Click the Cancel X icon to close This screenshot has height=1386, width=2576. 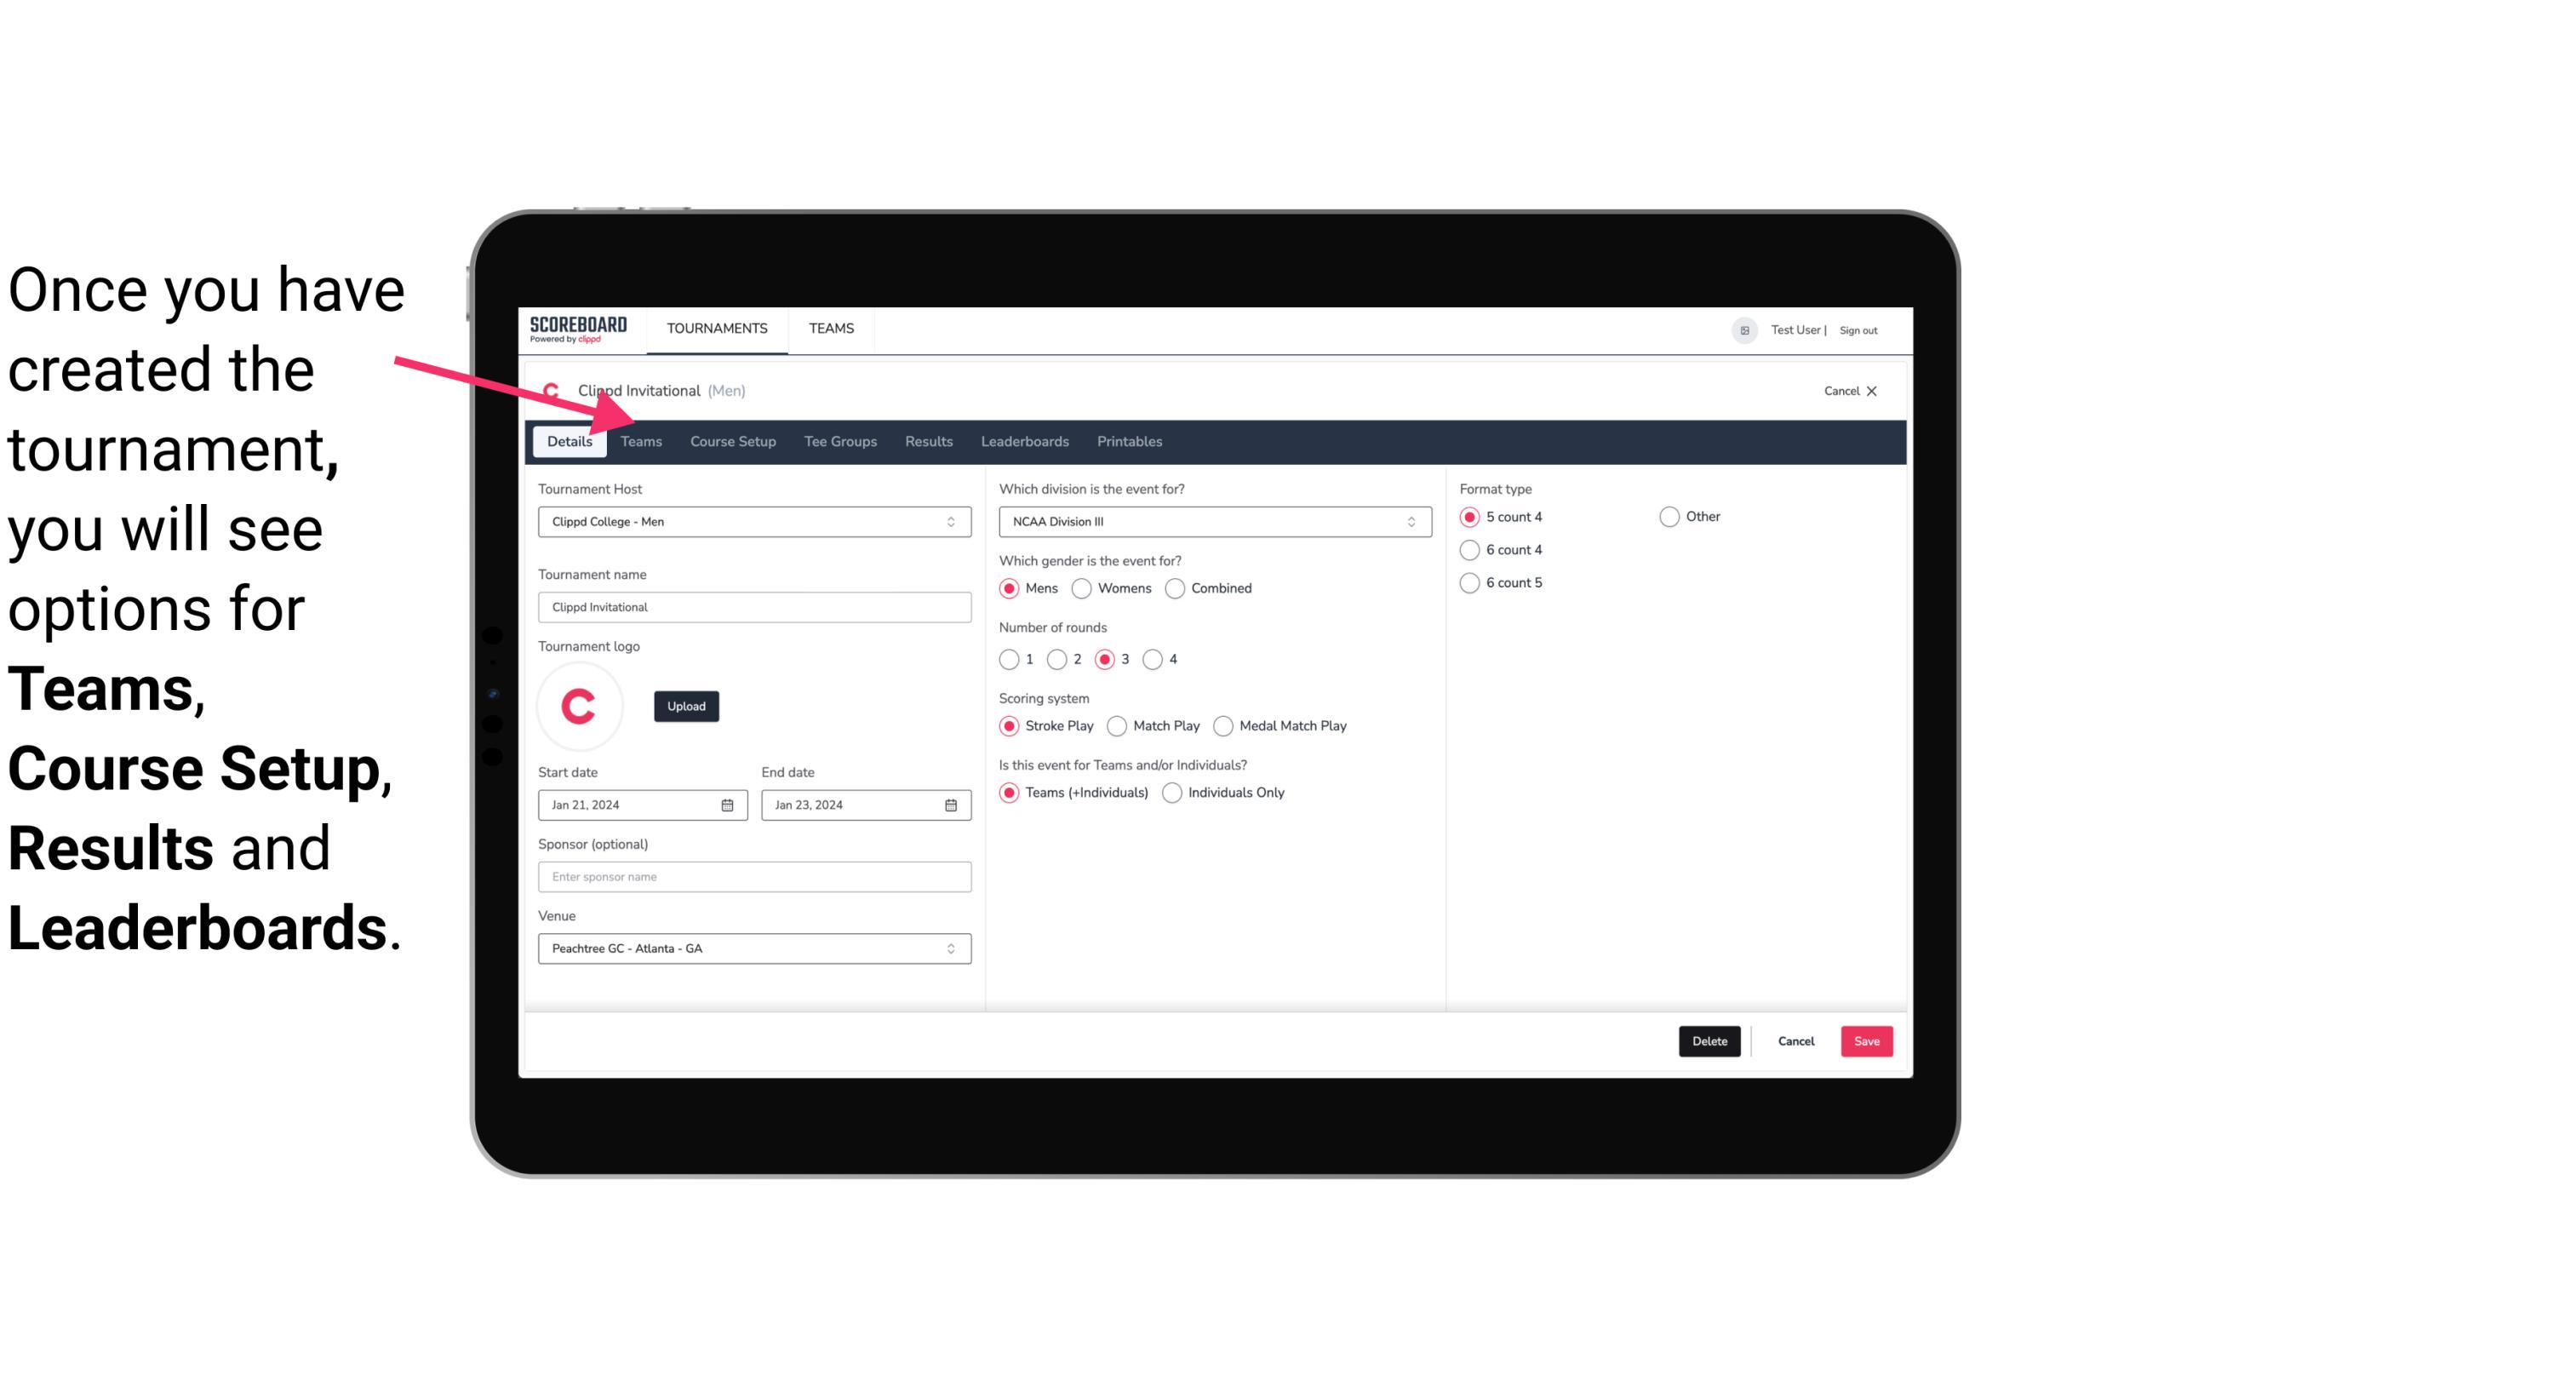pos(1869,391)
